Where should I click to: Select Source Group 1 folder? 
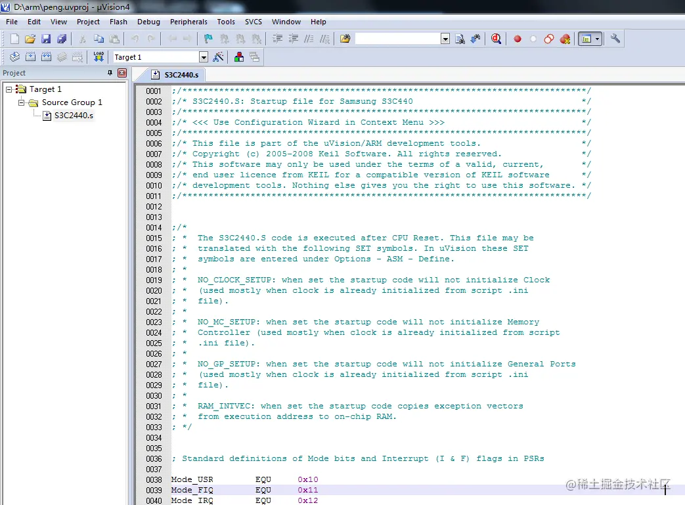point(72,102)
